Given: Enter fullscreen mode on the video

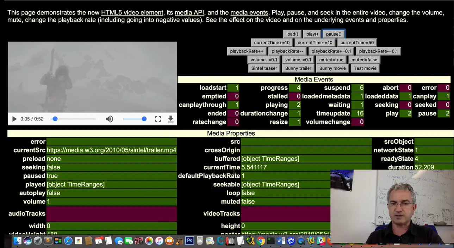Looking at the screenshot, I should [158, 119].
